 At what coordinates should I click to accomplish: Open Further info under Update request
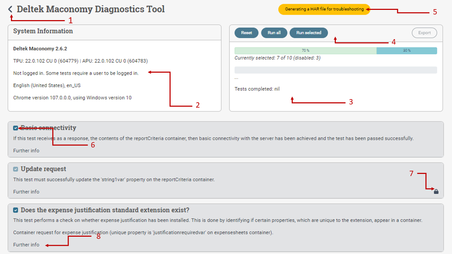pyautogui.click(x=26, y=192)
